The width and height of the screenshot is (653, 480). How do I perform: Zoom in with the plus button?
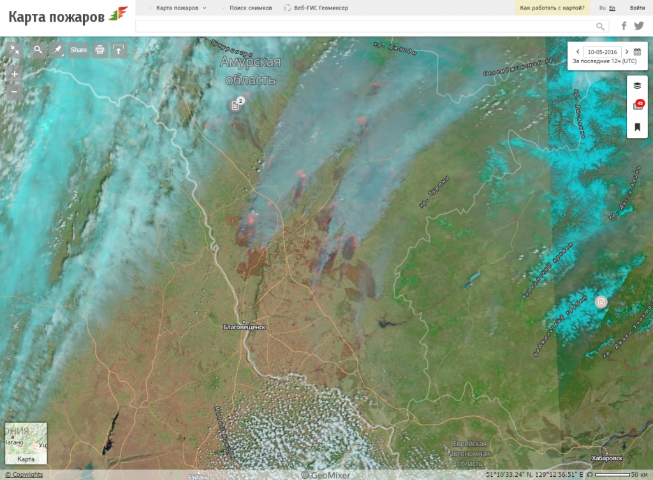(x=15, y=74)
